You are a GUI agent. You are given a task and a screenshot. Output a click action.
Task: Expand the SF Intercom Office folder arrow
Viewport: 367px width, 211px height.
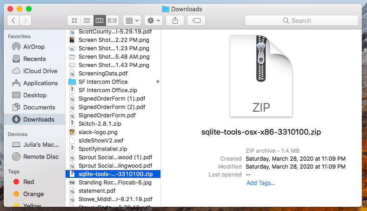pyautogui.click(x=158, y=82)
